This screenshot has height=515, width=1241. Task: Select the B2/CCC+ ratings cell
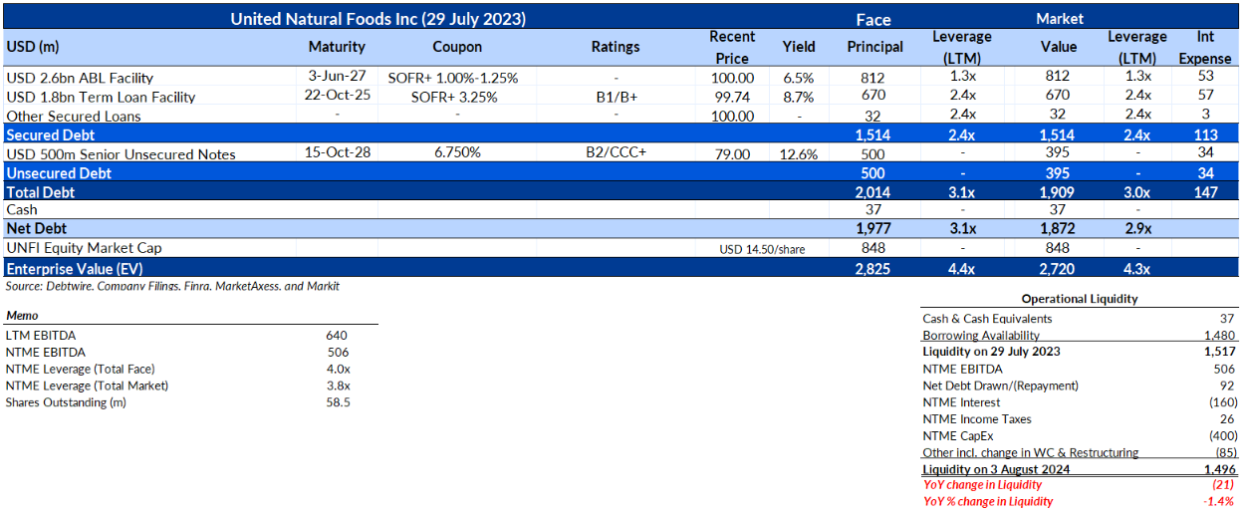point(617,153)
